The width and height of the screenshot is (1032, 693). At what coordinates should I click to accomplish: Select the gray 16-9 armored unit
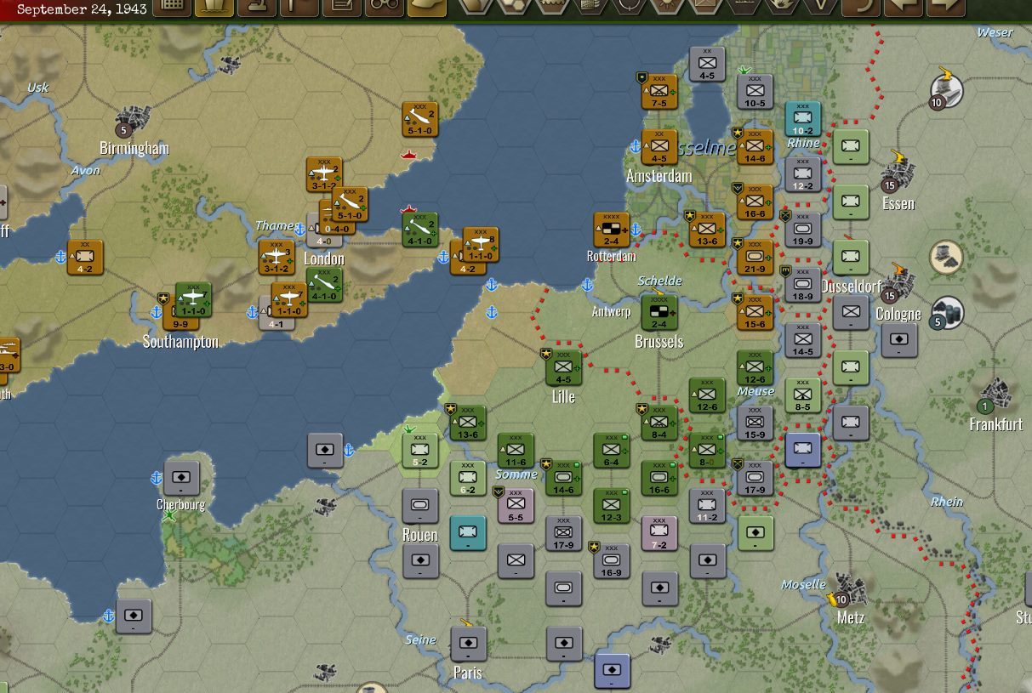611,561
